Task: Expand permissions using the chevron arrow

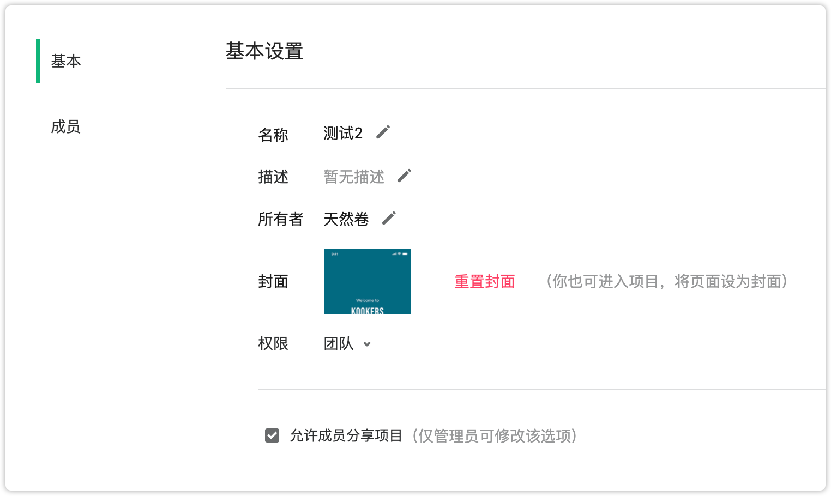Action: (367, 344)
